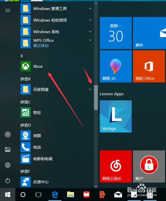Click the 财经 finance app icon

click(x=26, y=112)
